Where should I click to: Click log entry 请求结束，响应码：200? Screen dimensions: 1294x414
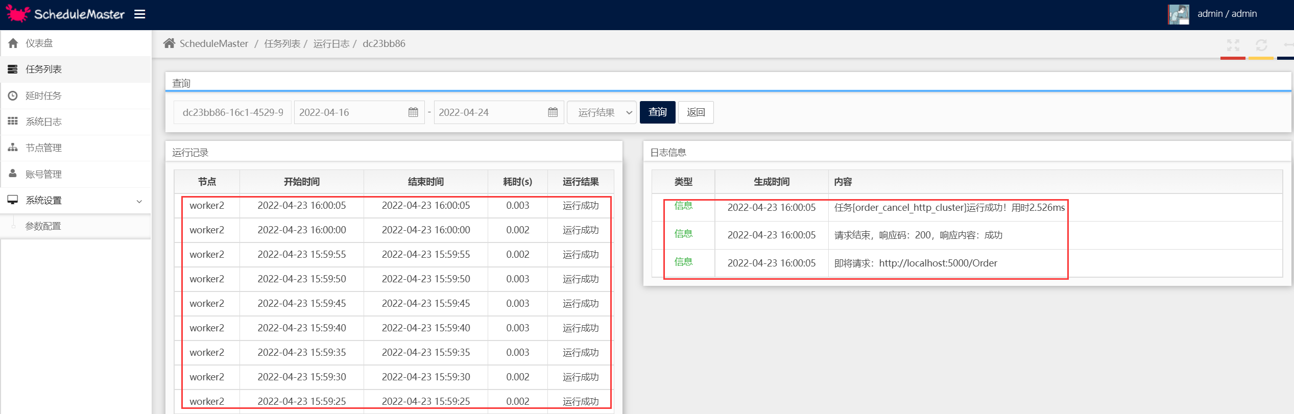click(967, 235)
